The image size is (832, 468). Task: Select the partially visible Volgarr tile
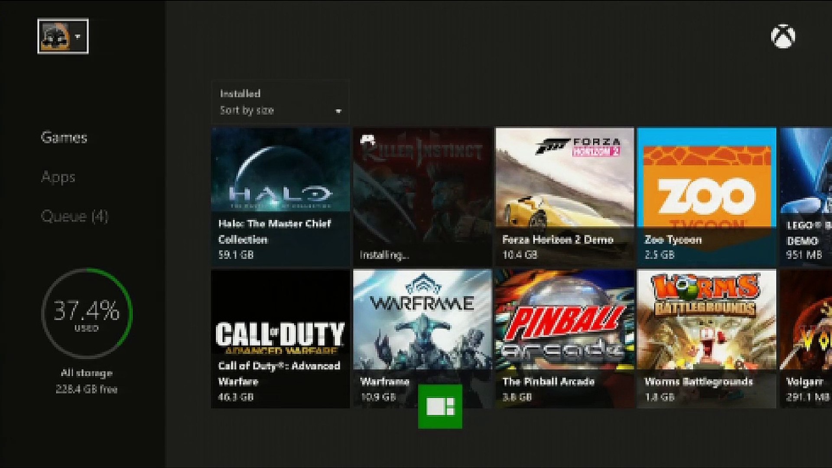pos(806,338)
